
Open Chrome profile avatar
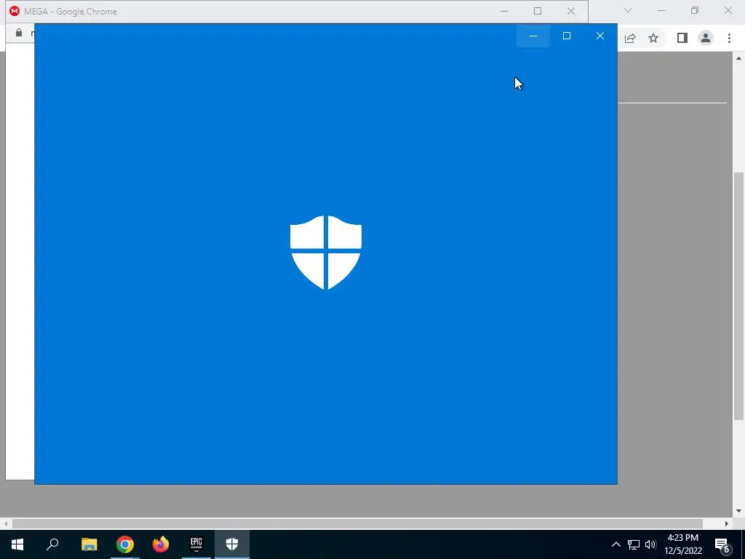706,38
